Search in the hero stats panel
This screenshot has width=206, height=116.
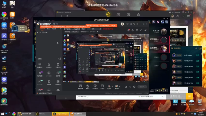pos(196,48)
